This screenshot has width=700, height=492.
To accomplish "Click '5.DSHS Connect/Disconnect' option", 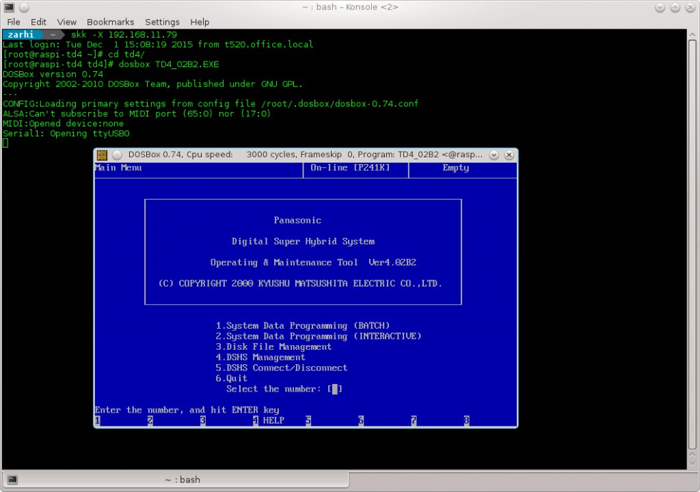I will coord(281,368).
